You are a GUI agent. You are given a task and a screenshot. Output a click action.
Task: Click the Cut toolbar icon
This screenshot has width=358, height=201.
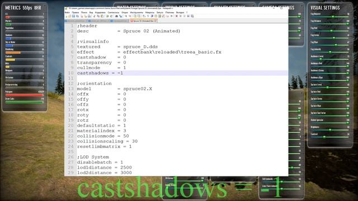[x=94, y=16]
